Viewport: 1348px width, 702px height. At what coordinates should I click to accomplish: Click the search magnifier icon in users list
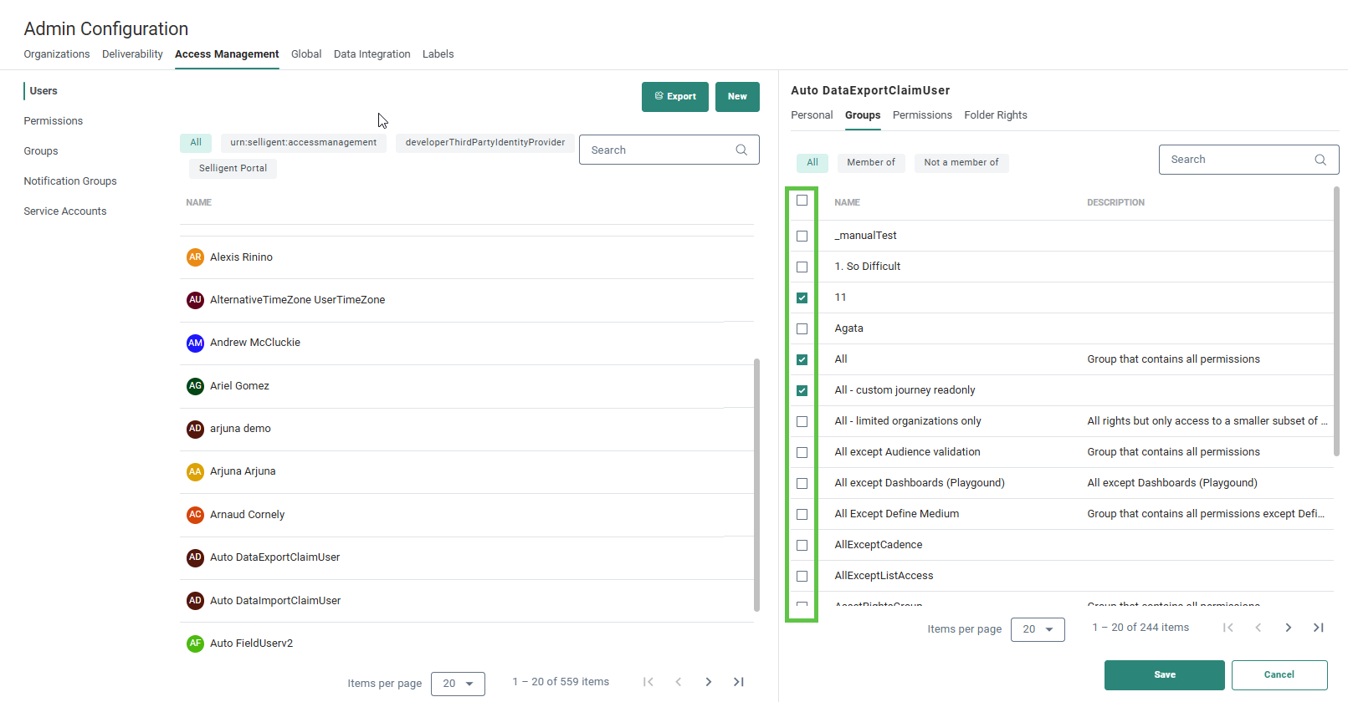tap(741, 150)
